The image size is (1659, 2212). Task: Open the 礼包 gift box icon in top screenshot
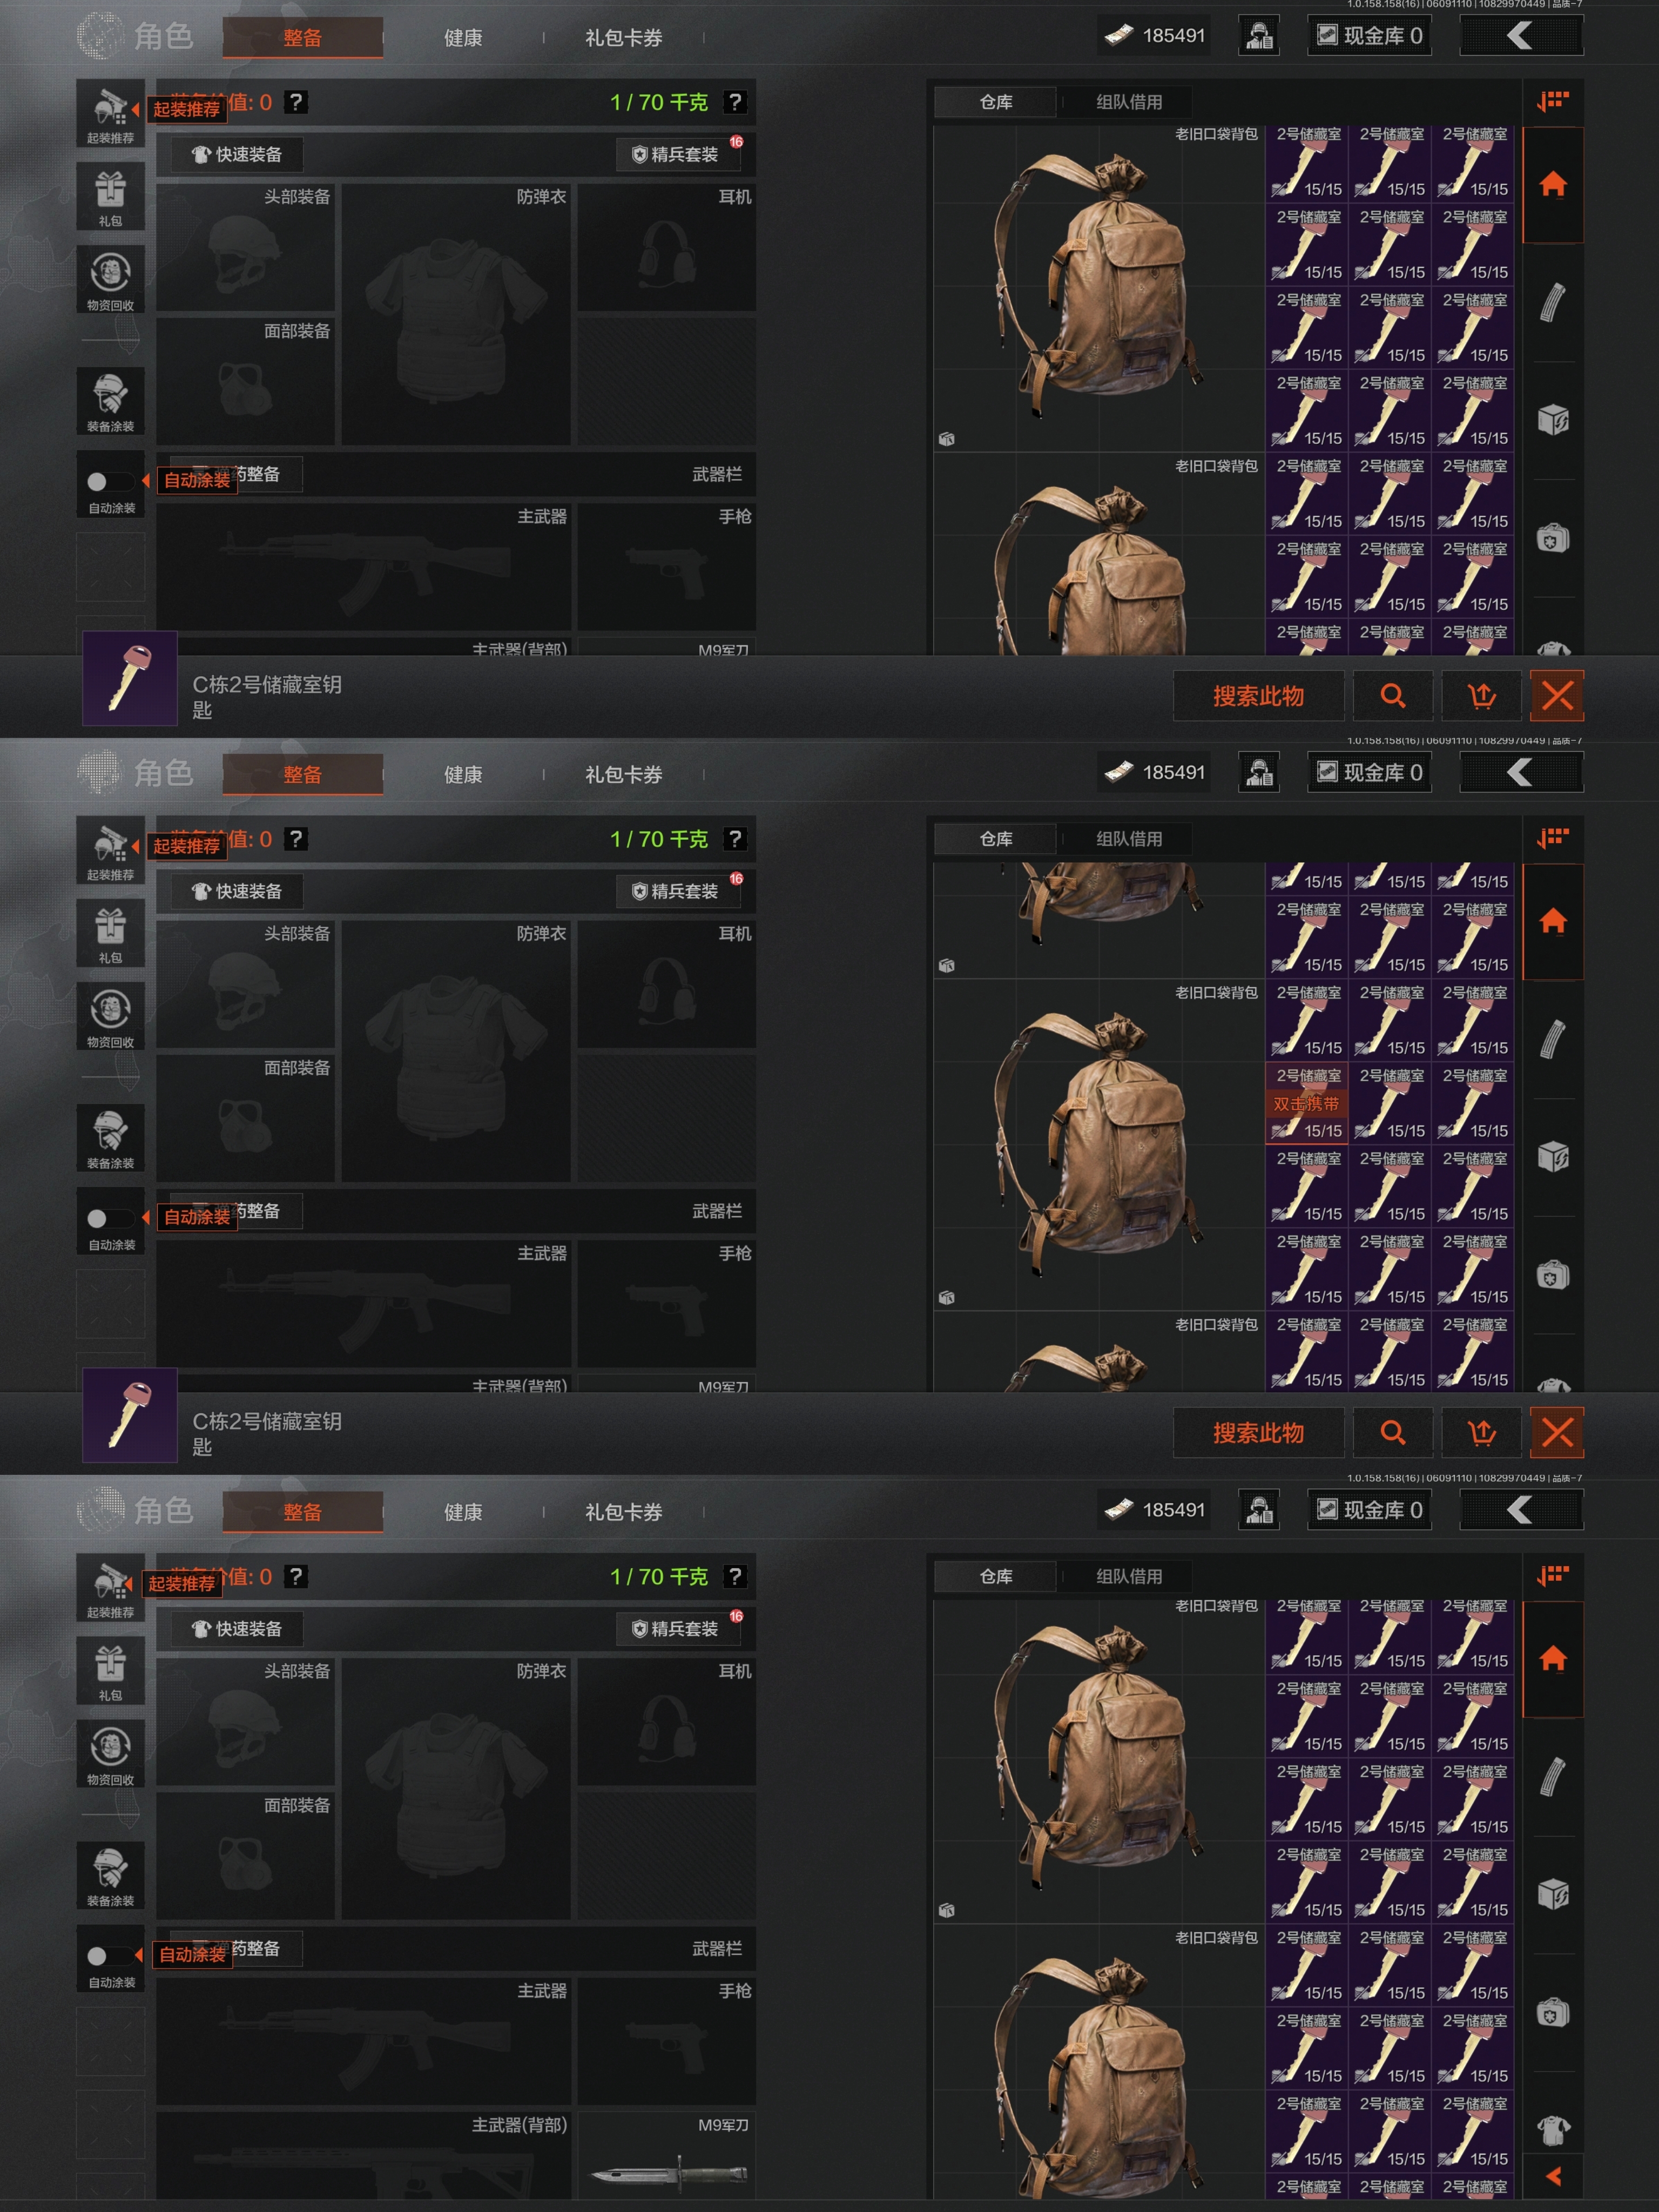point(110,196)
